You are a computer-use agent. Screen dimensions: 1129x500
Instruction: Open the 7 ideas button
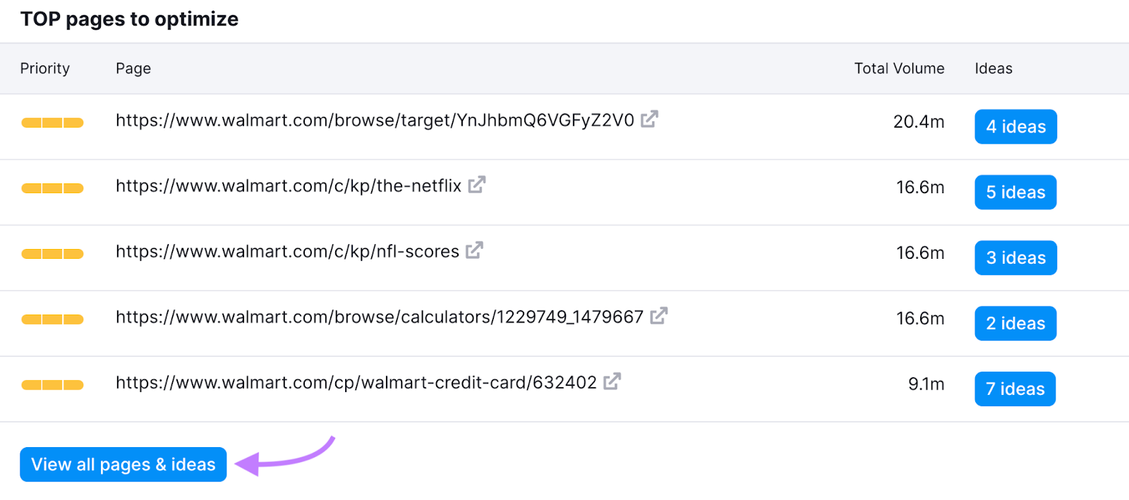pos(1015,389)
